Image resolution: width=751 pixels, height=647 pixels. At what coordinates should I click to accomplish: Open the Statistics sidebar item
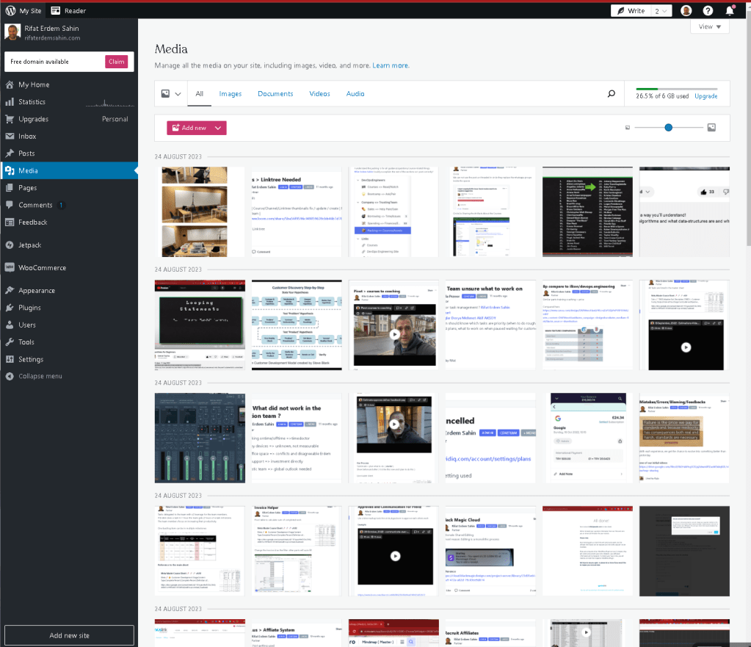pyautogui.click(x=69, y=101)
